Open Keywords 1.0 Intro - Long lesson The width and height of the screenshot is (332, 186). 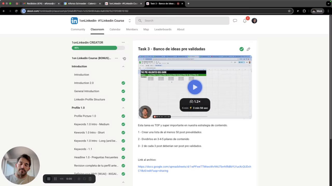[x=95, y=141]
